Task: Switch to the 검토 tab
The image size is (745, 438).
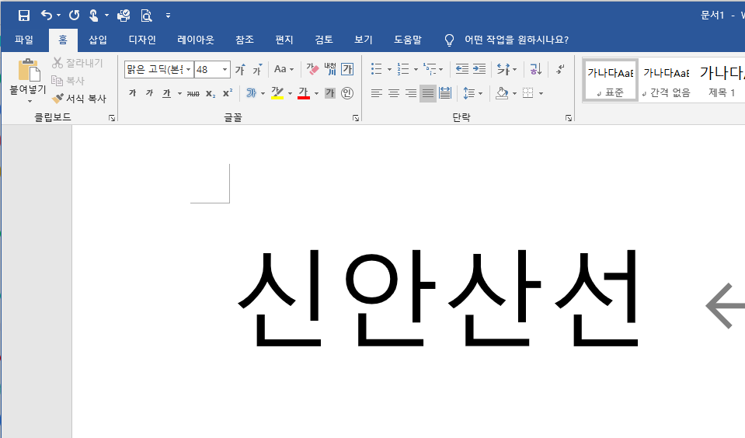Action: pos(324,40)
